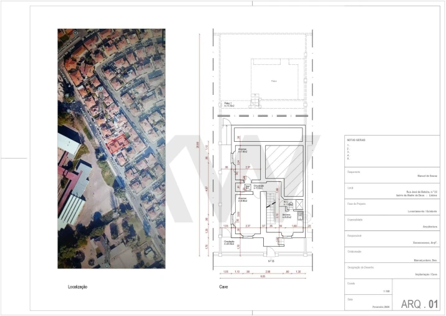Click the date value 'Fevereiro 2020'
The width and height of the screenshot is (446, 316).
(x=381, y=307)
